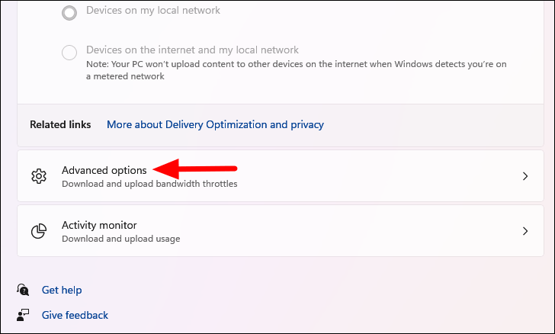Click Download and upload bandwidth throttles subtitle
555x334 pixels.
pyautogui.click(x=149, y=184)
